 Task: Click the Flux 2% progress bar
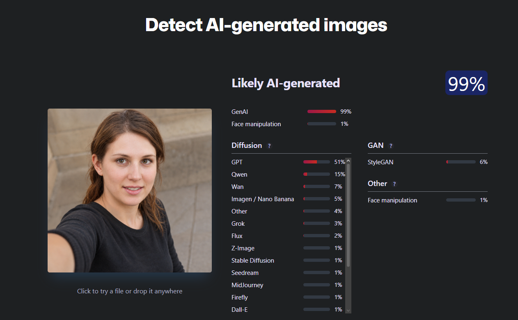pos(316,236)
